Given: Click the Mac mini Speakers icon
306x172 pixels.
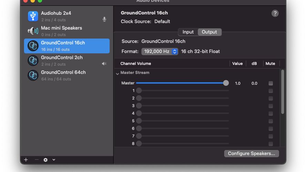Looking at the screenshot, I should 33,31.
